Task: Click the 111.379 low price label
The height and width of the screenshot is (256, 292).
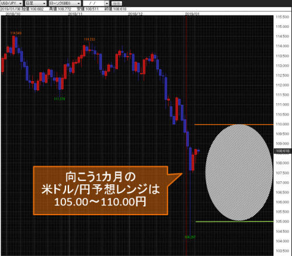Action: (x=60, y=99)
